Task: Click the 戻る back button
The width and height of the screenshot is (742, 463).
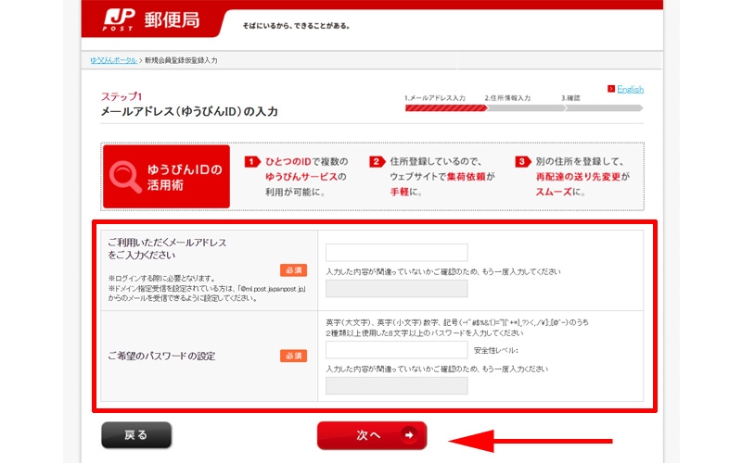Action: [x=136, y=435]
